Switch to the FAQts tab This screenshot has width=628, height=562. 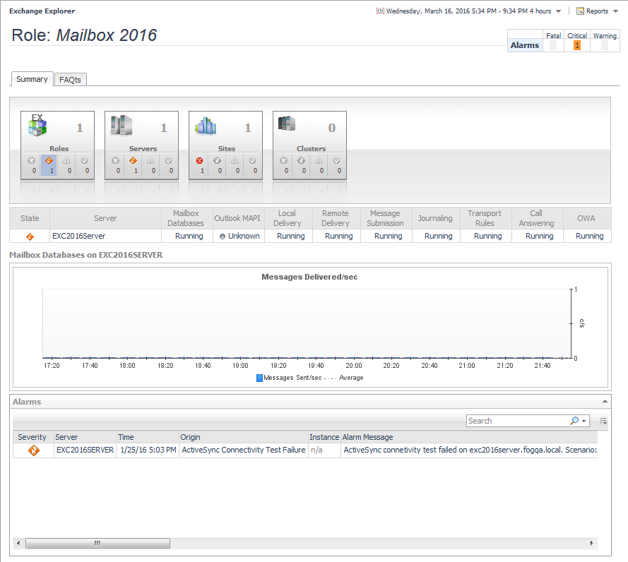tap(70, 80)
